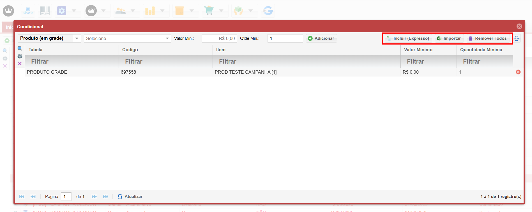Go to next page arrow in pager
532x212 pixels.
(x=94, y=197)
